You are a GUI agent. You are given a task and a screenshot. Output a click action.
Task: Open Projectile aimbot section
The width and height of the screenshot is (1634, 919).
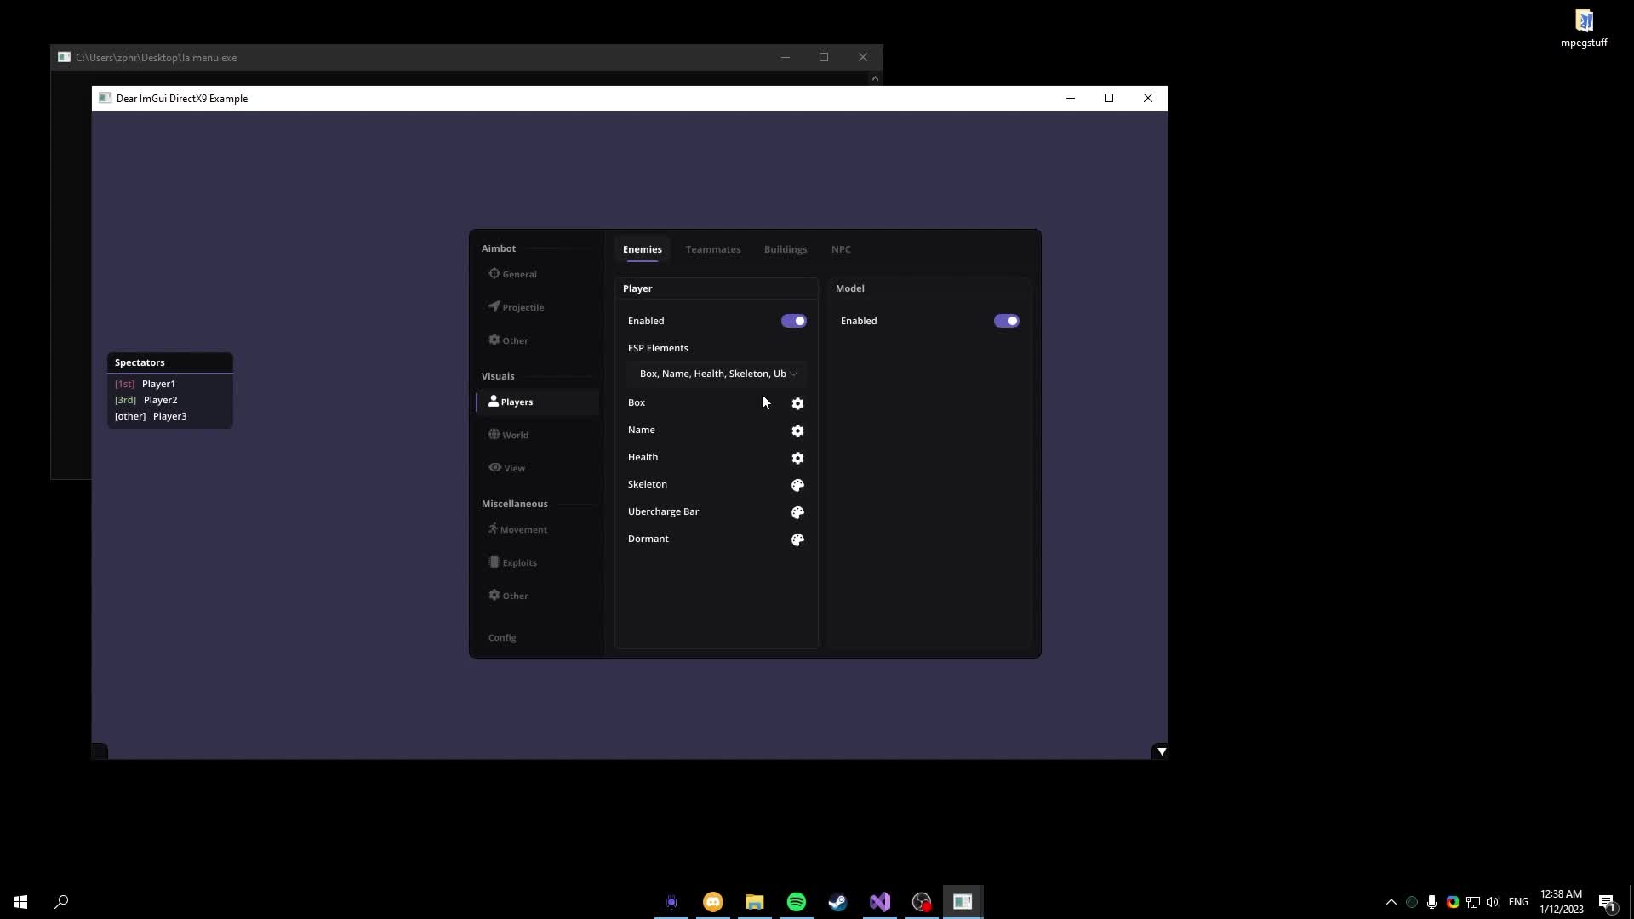(x=523, y=307)
